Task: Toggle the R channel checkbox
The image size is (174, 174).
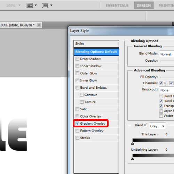Action: pyautogui.click(x=161, y=83)
